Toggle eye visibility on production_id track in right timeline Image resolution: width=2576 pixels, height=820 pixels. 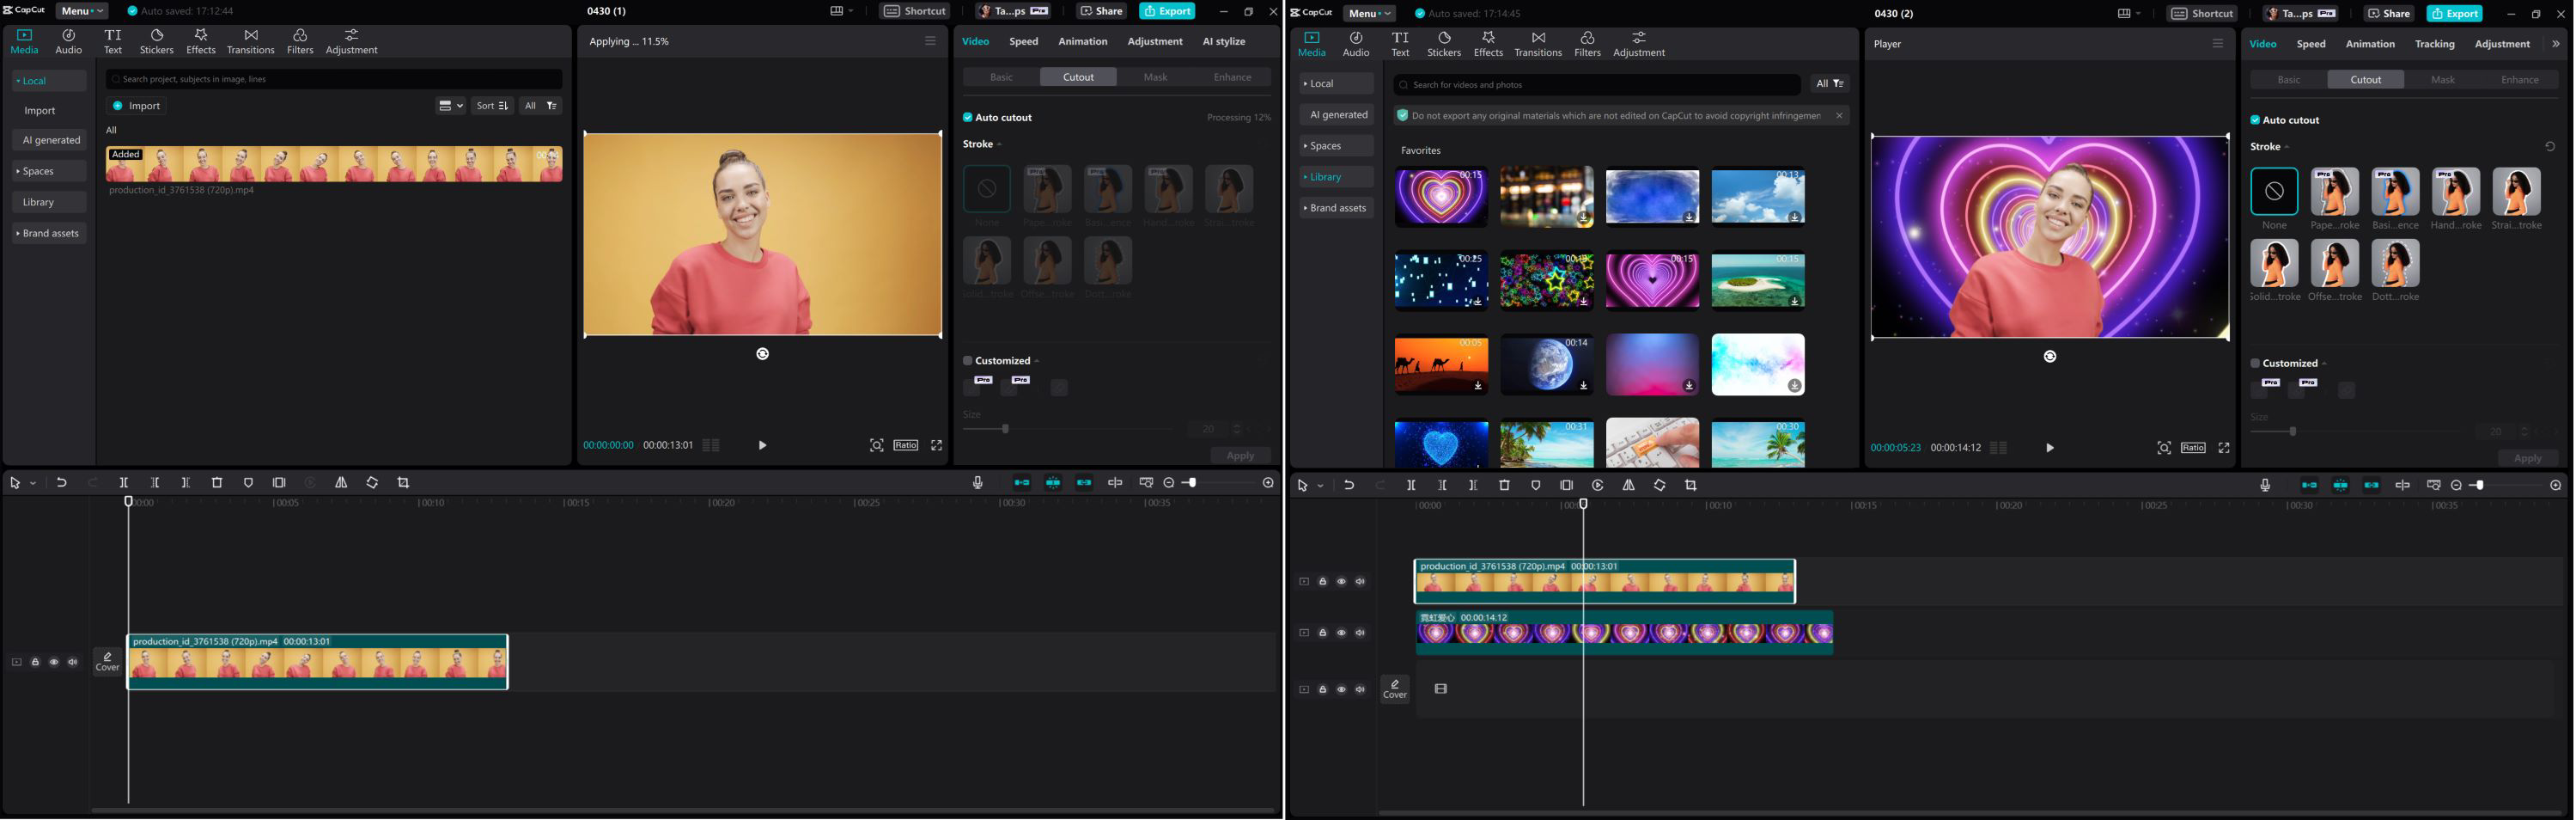pos(1341,582)
